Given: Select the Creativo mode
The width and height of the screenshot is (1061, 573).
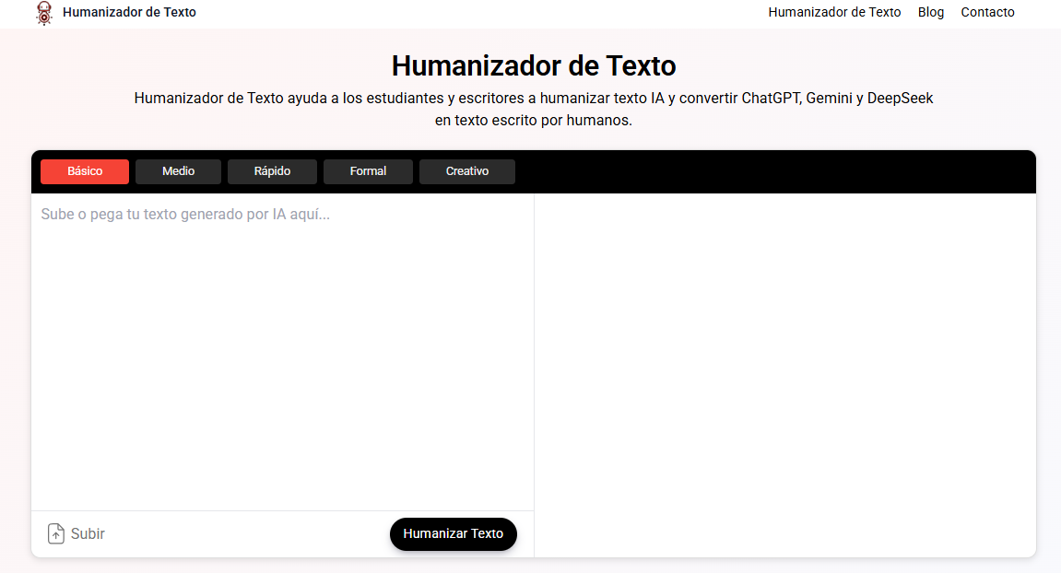Looking at the screenshot, I should point(466,171).
